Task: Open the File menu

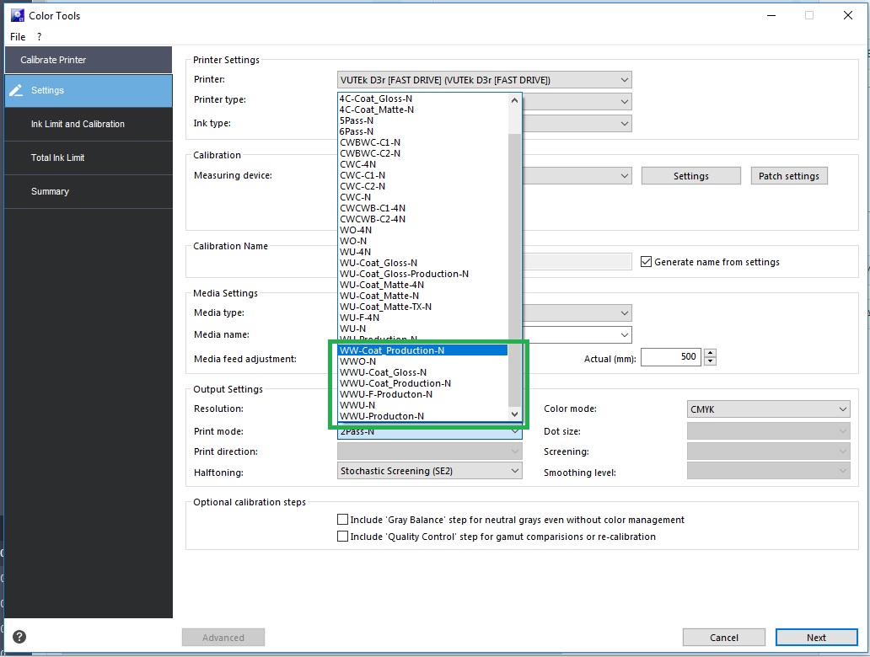Action: tap(18, 36)
